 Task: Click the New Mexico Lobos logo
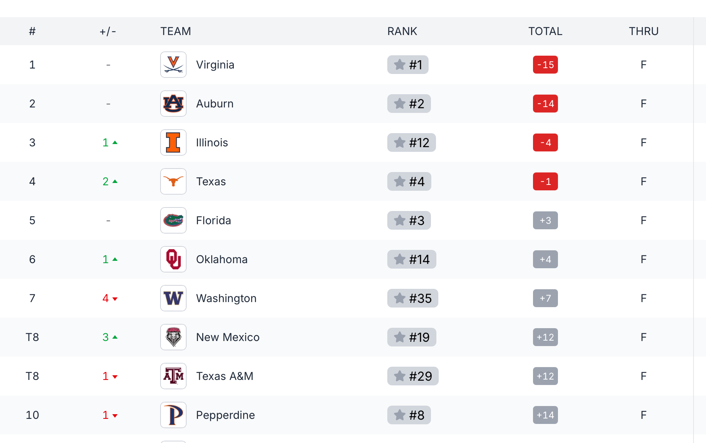click(x=173, y=337)
